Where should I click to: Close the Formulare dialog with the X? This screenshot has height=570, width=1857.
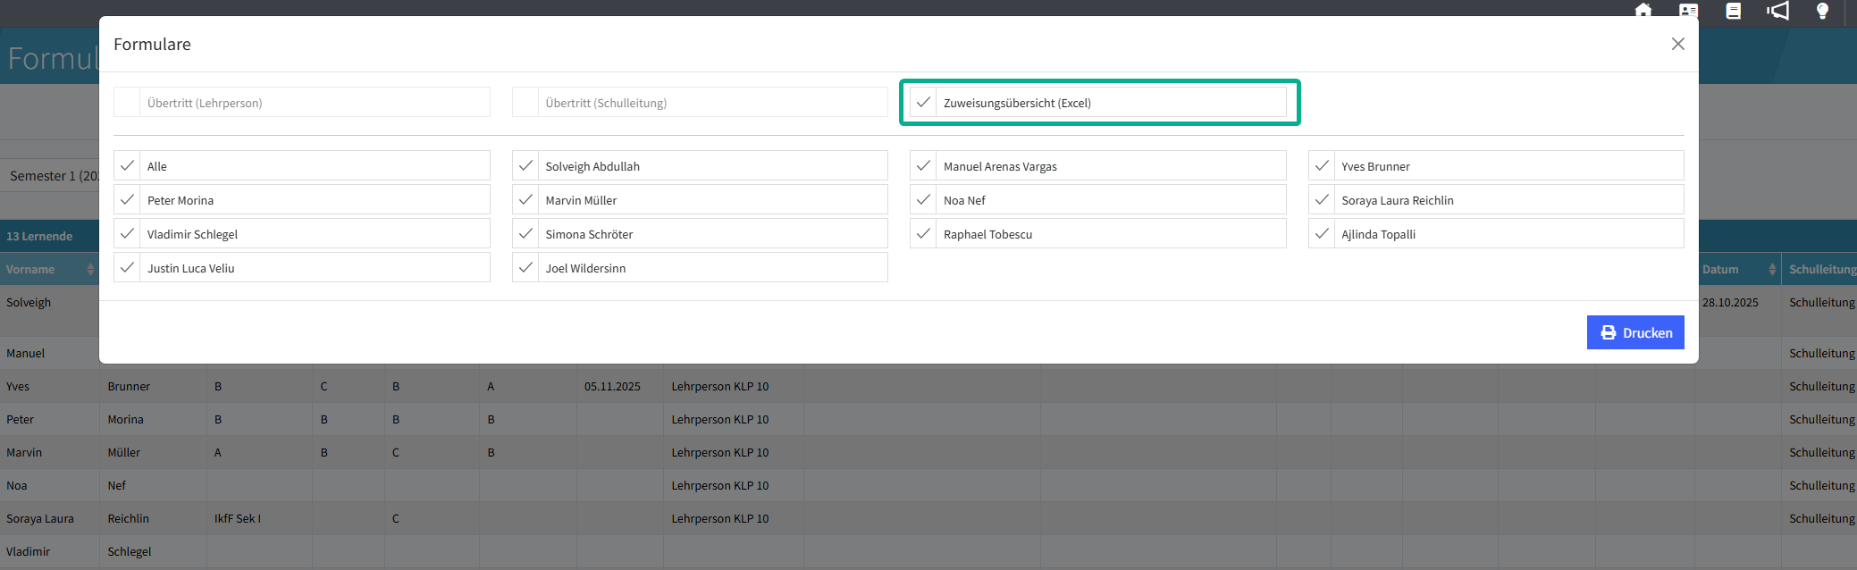(1677, 44)
